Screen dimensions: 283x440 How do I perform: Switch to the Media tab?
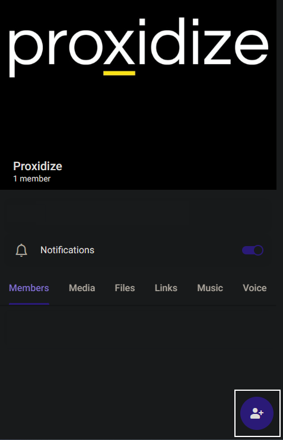(x=82, y=288)
